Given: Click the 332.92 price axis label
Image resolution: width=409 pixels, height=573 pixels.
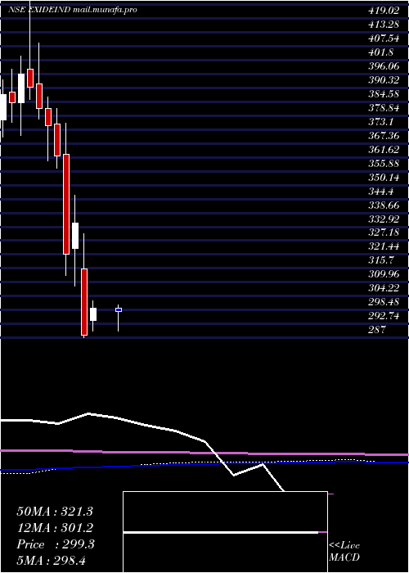Looking at the screenshot, I should click(x=384, y=219).
